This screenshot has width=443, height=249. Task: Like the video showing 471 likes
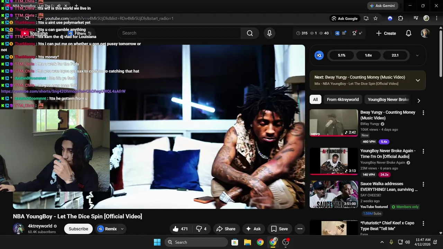tap(180, 229)
